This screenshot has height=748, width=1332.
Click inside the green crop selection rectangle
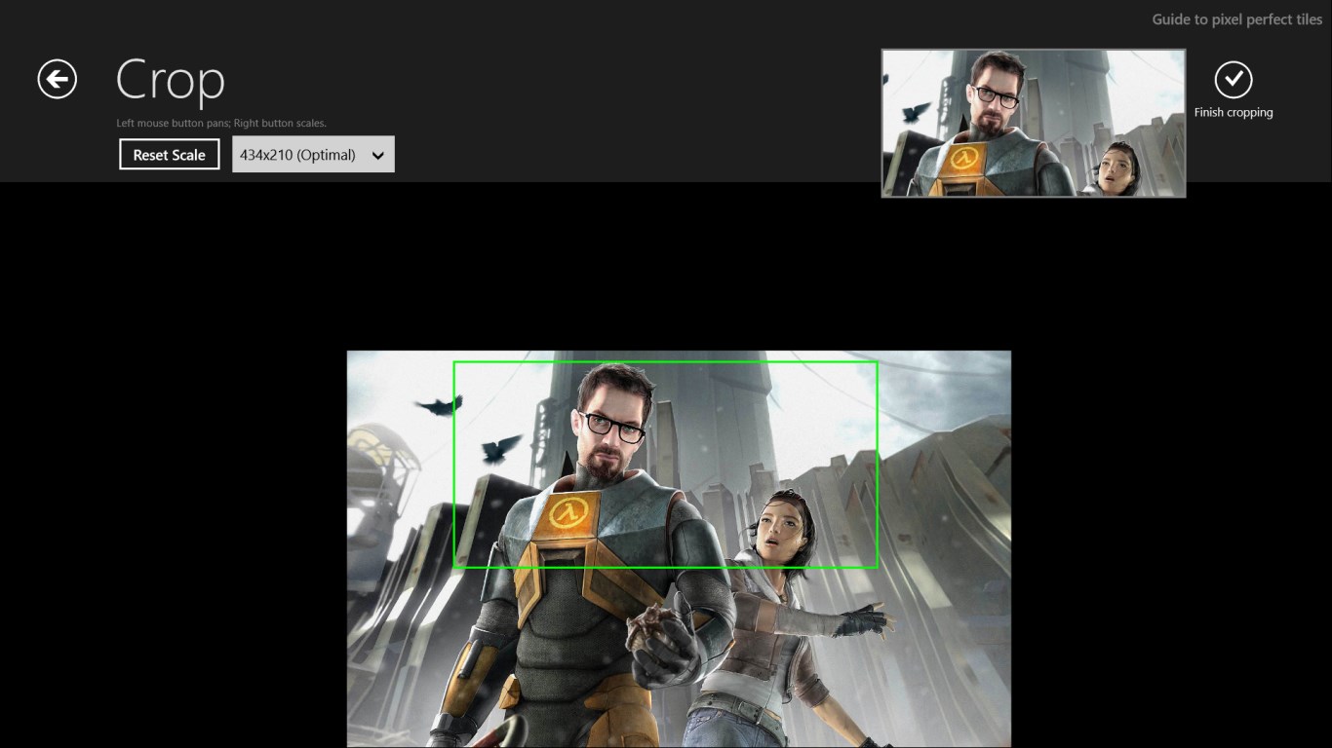(666, 466)
